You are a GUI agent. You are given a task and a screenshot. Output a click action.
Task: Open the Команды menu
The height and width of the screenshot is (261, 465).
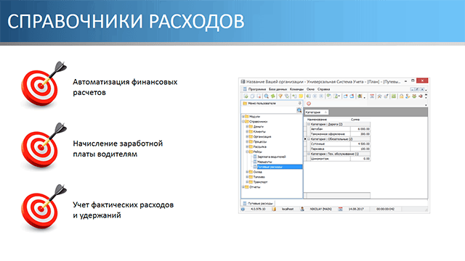pos(296,89)
